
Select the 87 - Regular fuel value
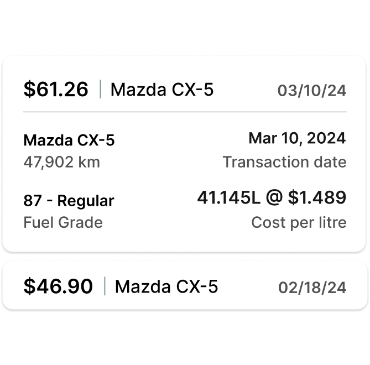point(69,201)
